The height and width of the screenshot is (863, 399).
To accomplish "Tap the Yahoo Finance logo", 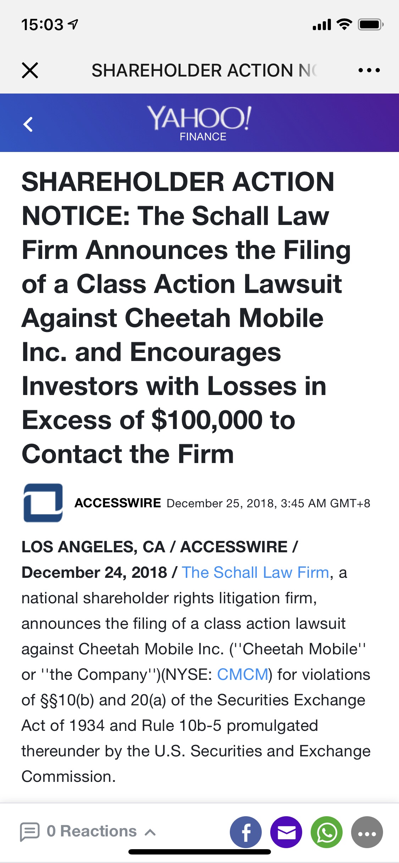I will coord(200,123).
